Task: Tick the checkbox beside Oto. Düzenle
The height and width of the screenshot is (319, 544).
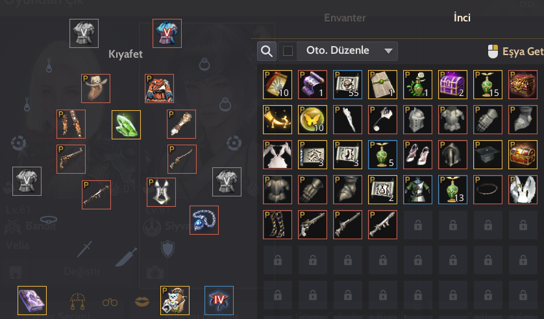Action: (x=288, y=51)
